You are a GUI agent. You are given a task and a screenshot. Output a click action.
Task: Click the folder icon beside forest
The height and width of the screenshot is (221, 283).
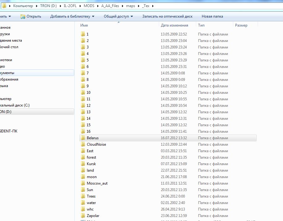click(x=83, y=157)
